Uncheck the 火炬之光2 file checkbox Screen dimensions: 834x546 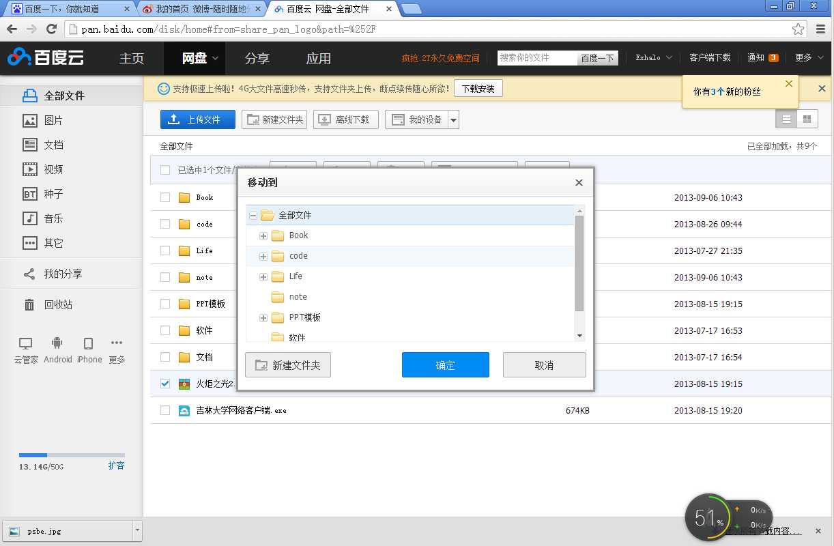[x=164, y=383]
